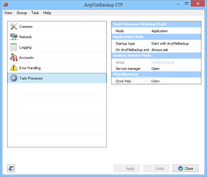207x177 pixels.
Task: Select the Task Processor label
Action: tap(31, 78)
